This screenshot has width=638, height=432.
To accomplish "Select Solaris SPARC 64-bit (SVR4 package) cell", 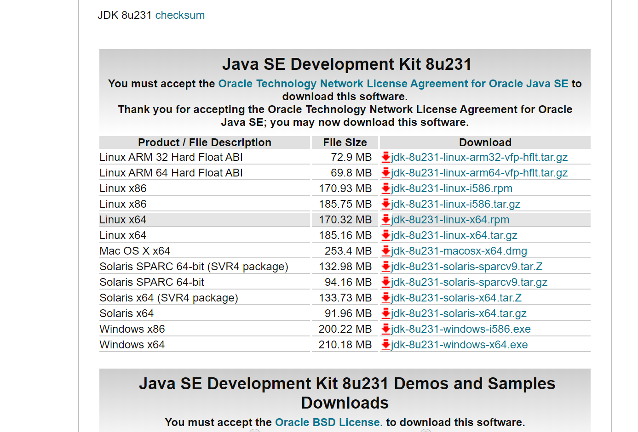I will click(205, 267).
